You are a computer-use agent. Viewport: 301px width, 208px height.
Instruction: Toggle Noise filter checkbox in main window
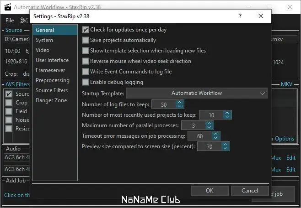coord(8,120)
